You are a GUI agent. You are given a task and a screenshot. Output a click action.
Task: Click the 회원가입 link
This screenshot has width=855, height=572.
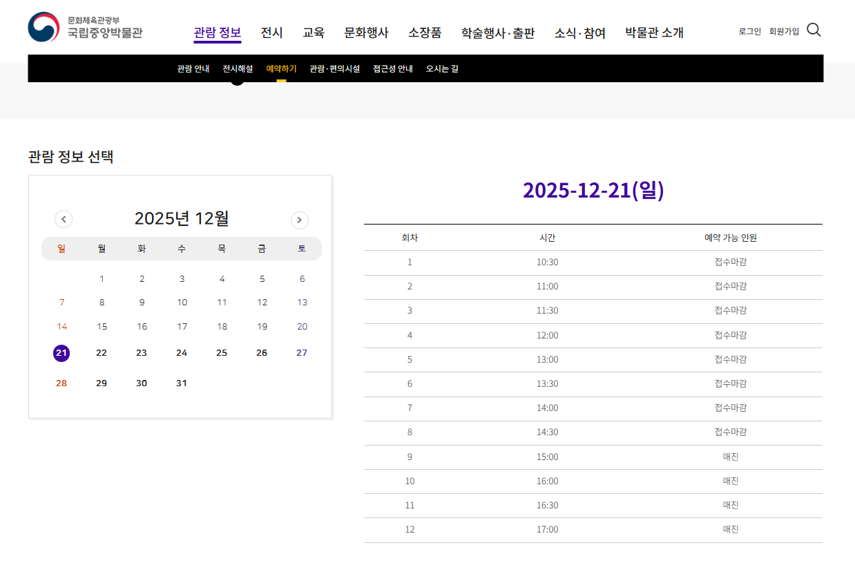point(784,31)
